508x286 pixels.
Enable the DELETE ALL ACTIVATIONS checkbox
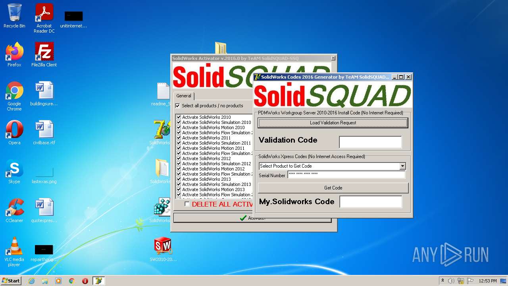click(187, 204)
